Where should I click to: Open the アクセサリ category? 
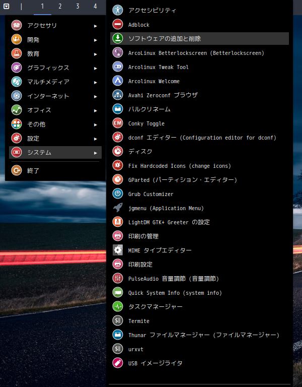pos(55,25)
